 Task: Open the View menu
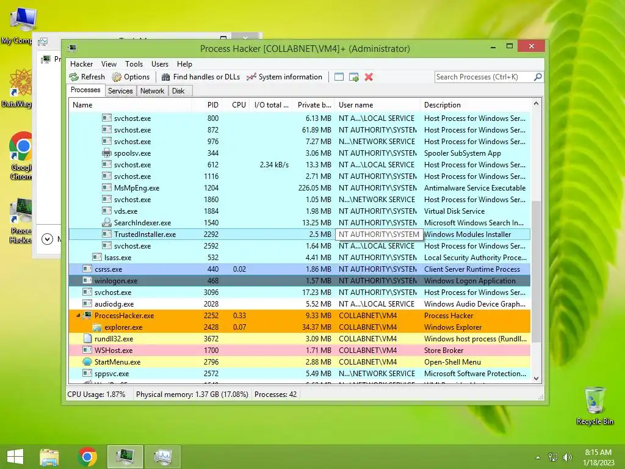point(109,64)
